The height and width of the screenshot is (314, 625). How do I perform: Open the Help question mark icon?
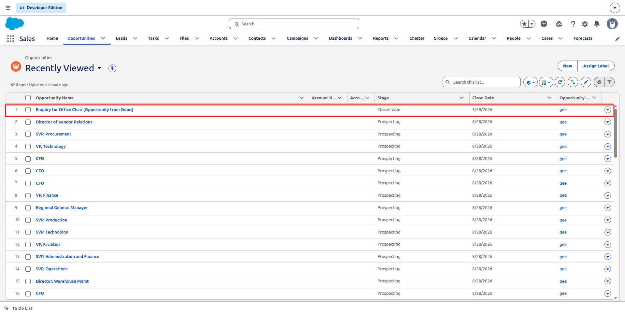click(573, 24)
